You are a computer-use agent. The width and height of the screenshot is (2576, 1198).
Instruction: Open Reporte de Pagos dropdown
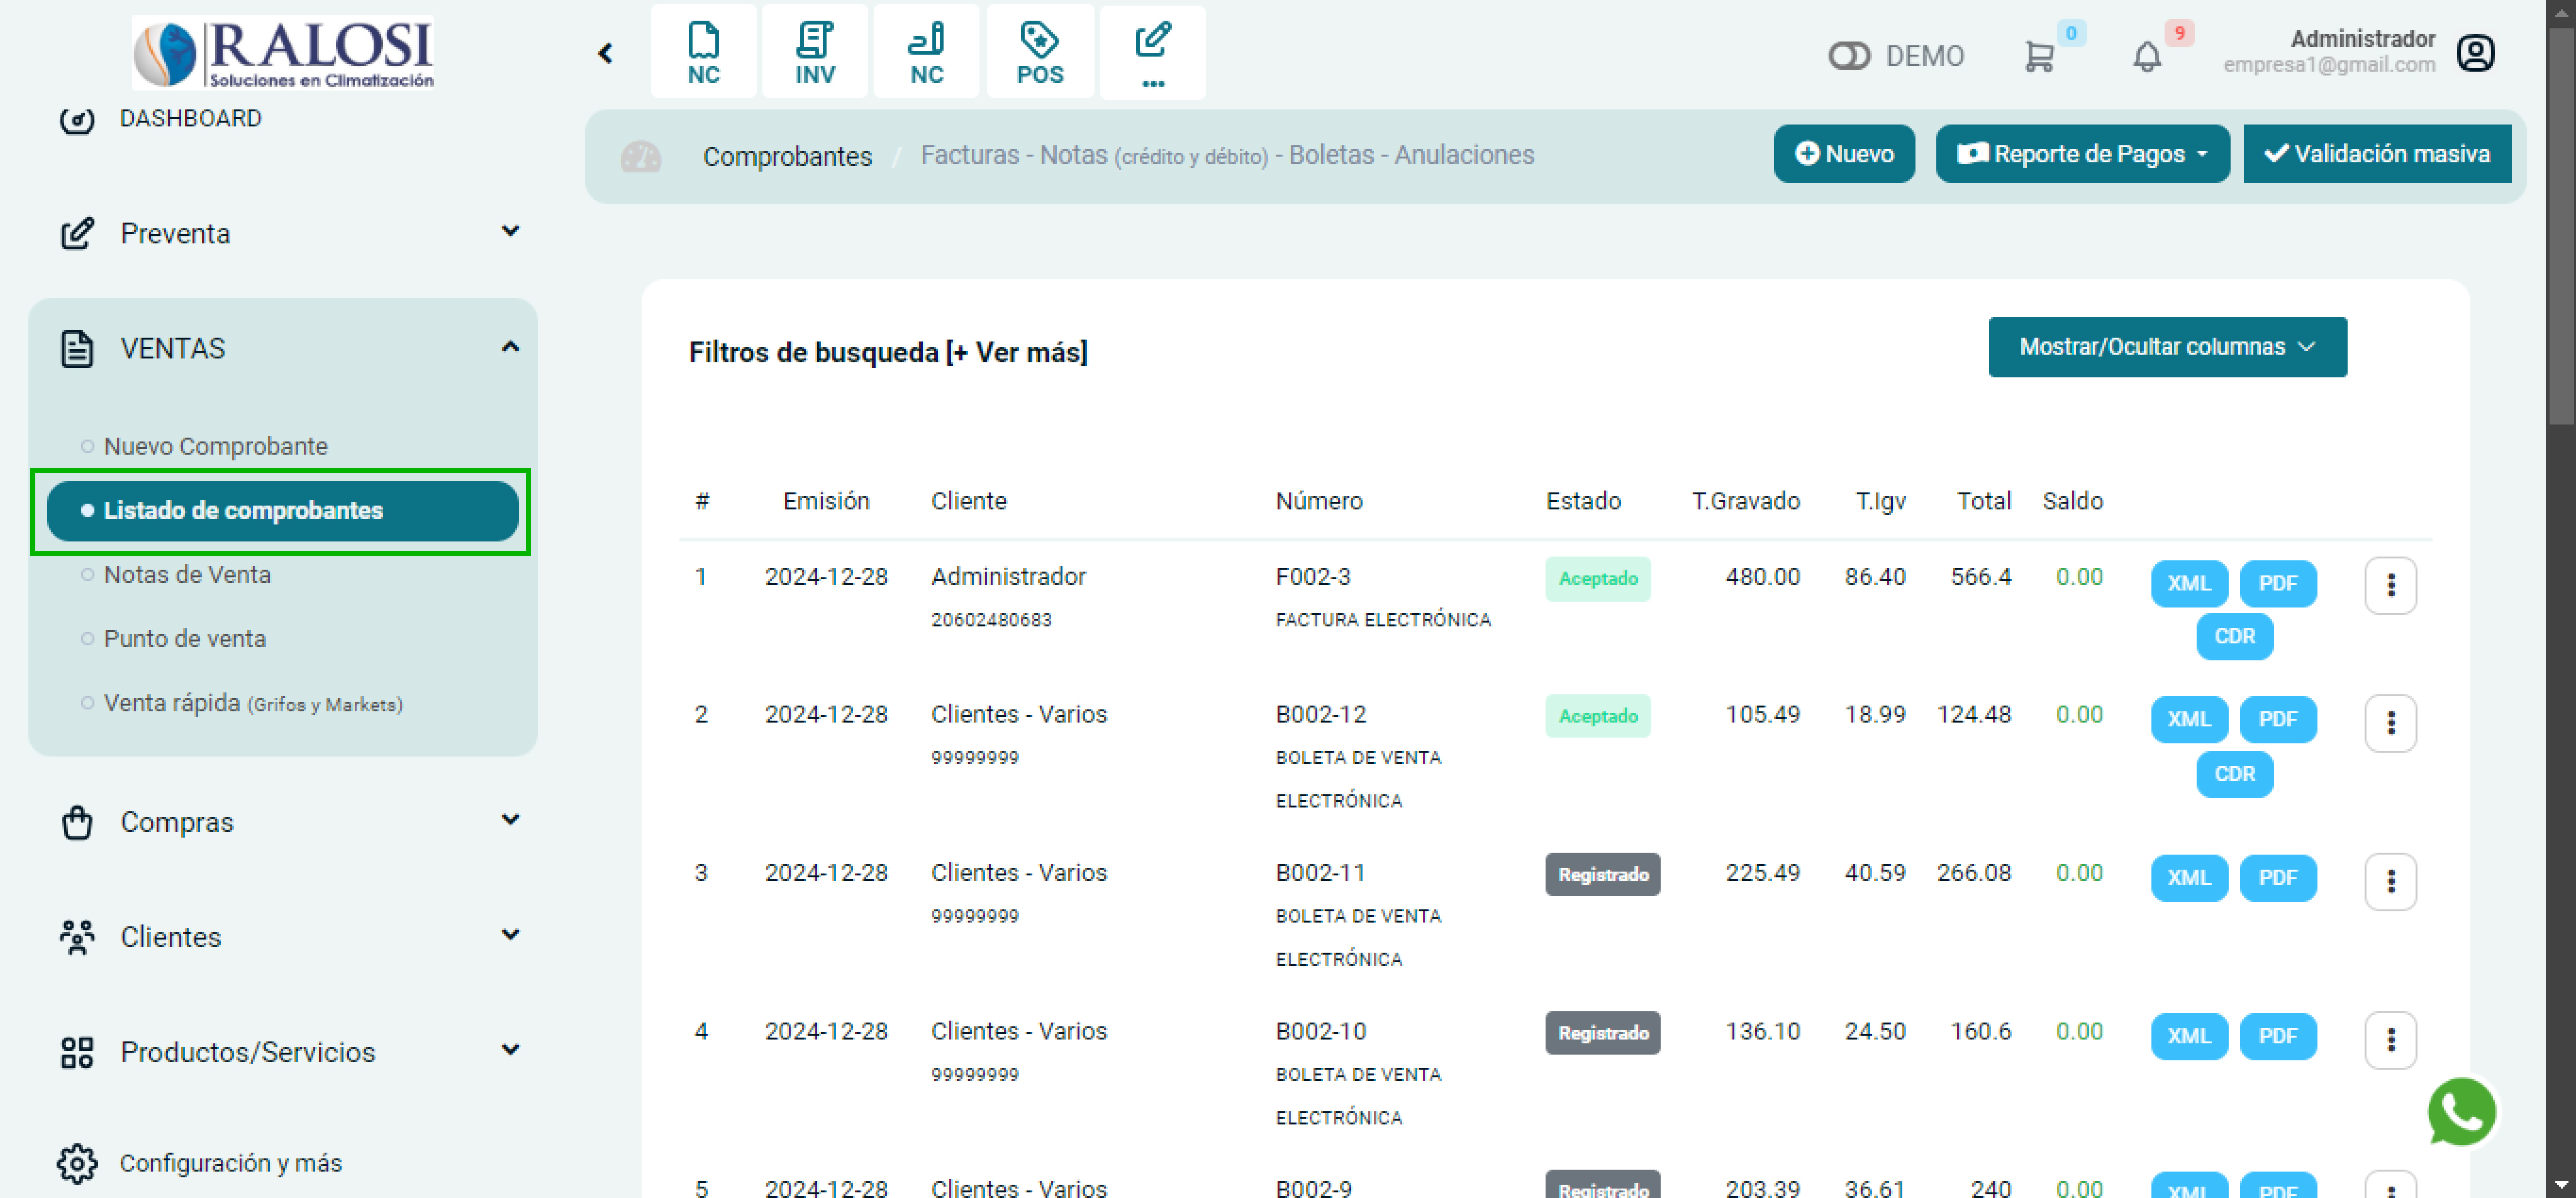click(2082, 154)
